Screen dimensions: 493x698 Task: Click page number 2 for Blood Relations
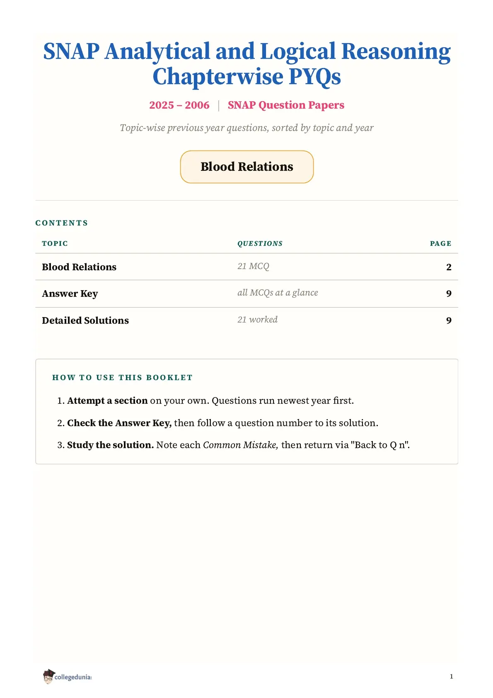[449, 267]
